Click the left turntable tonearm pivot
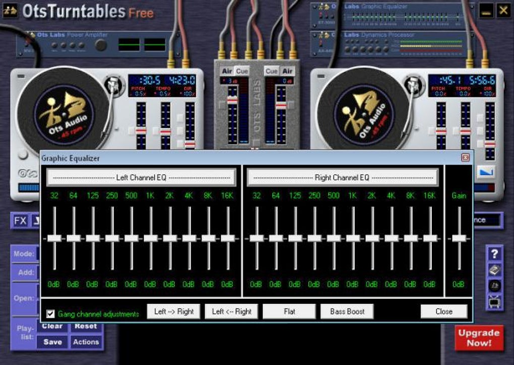Screen dimensions: 514x365 click(113, 85)
